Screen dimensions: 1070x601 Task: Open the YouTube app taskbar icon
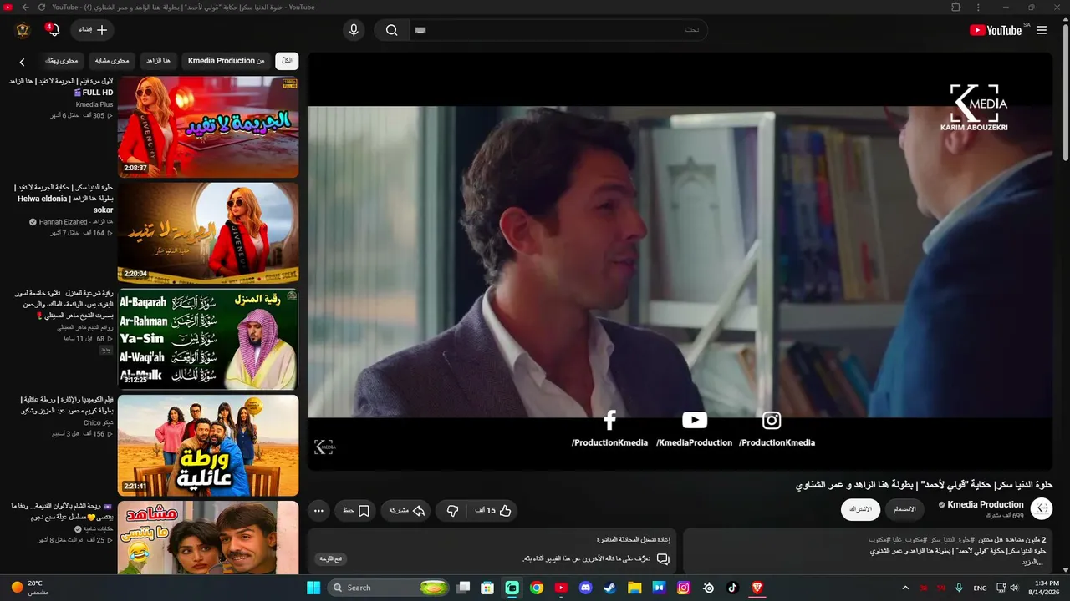(x=561, y=588)
